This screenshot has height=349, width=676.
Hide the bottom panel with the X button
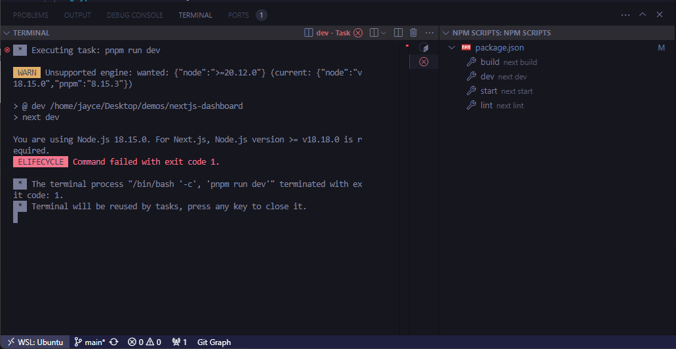point(660,14)
